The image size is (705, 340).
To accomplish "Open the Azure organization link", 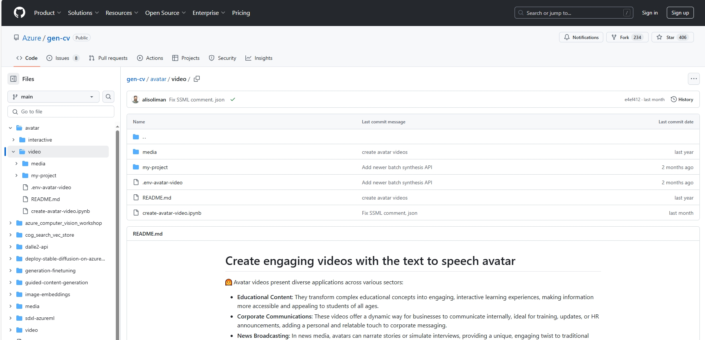I will [x=32, y=38].
